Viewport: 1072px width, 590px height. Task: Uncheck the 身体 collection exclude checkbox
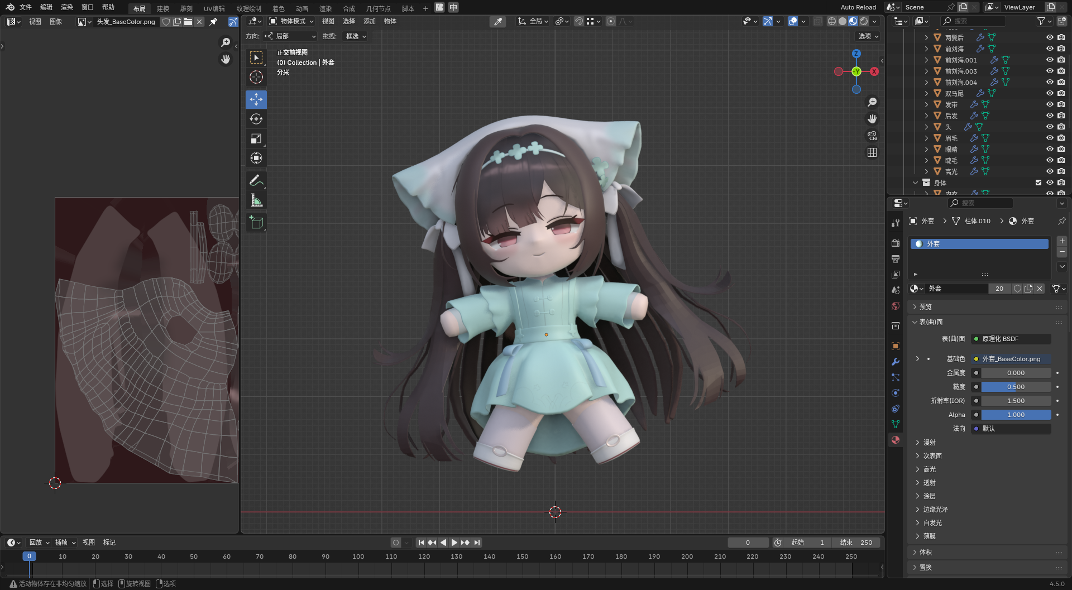point(1038,183)
